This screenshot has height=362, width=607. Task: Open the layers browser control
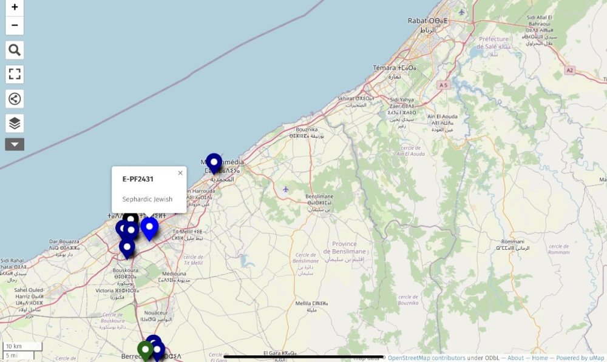point(15,123)
